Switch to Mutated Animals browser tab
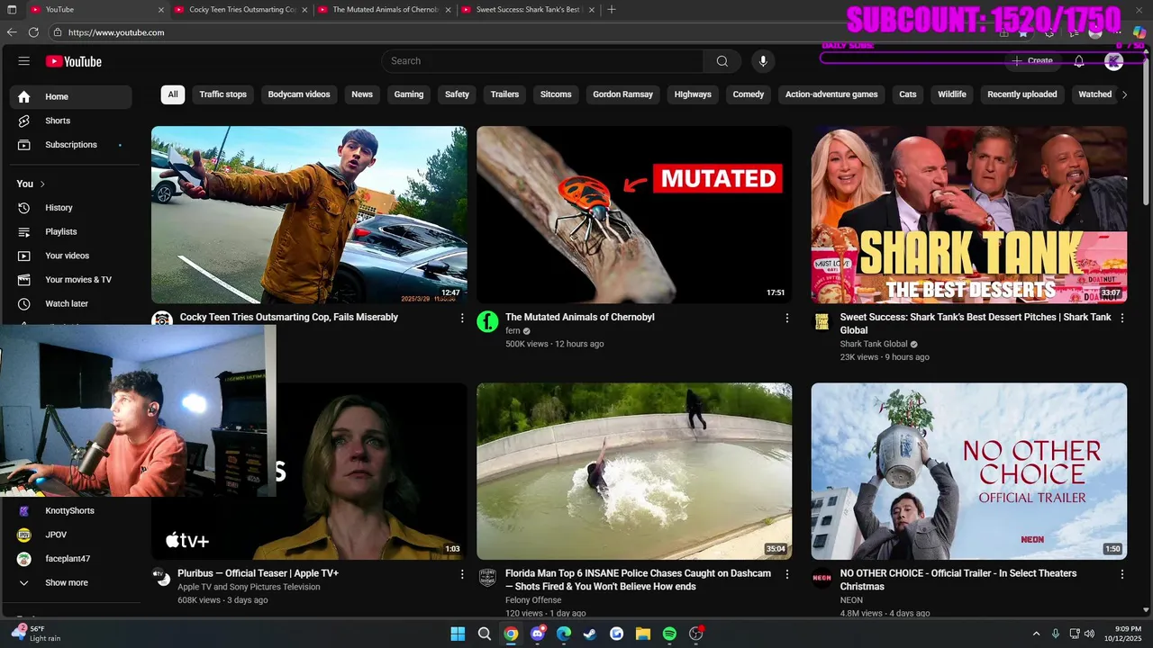Image resolution: width=1153 pixels, height=648 pixels. 383,9
